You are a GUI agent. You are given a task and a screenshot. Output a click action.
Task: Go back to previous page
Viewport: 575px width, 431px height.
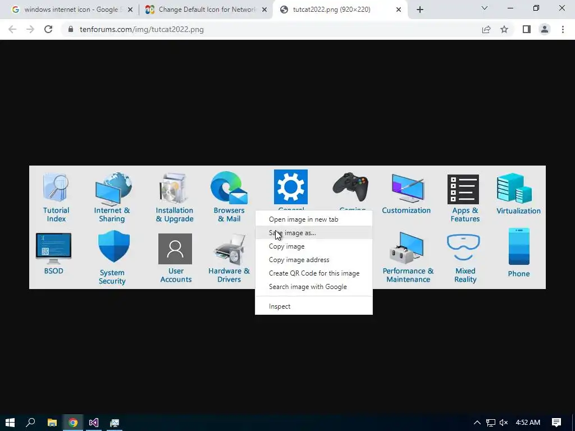[x=12, y=29]
